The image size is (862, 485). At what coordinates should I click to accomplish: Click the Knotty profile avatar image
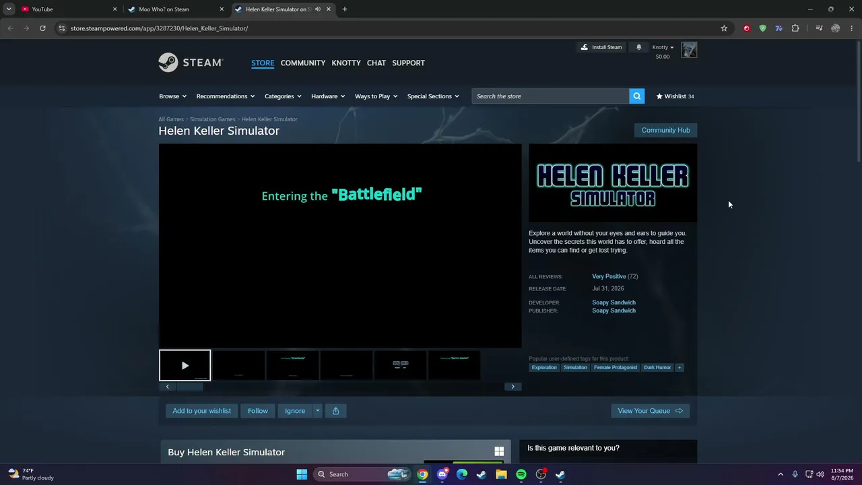(689, 50)
